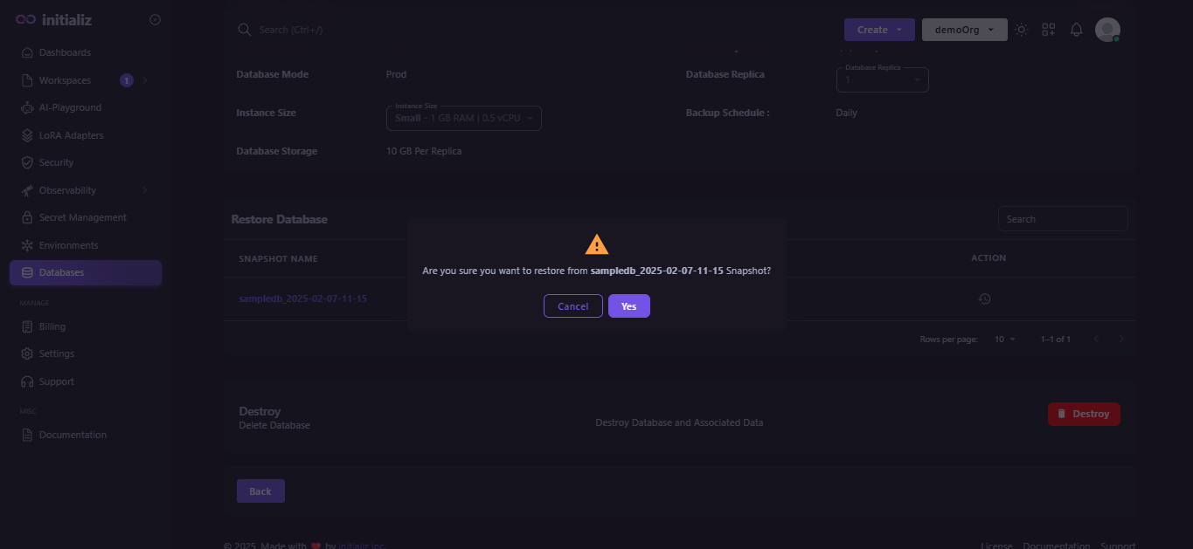Viewport: 1193px width, 549px height.
Task: Click the Restore Database search field
Action: point(1063,219)
